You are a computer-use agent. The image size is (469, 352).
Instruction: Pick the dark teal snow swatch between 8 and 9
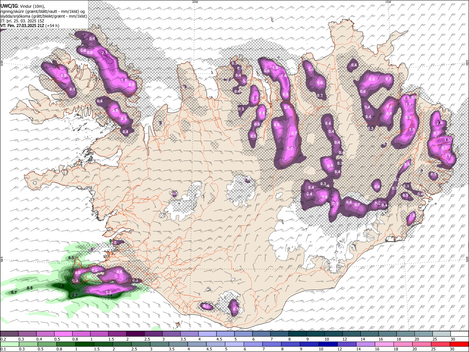298,334
